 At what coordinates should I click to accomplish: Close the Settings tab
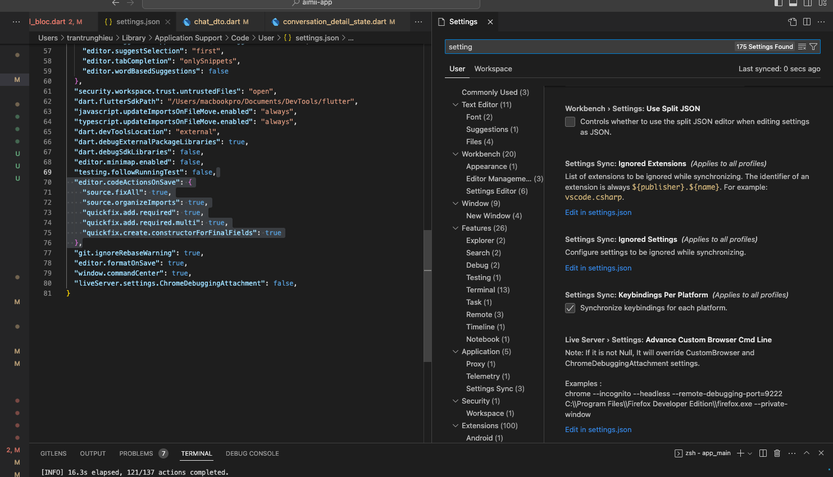pyautogui.click(x=490, y=22)
